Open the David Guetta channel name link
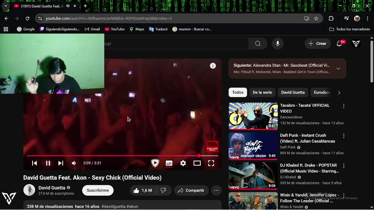Screen dimensions: 374x210 (52, 188)
